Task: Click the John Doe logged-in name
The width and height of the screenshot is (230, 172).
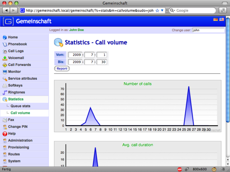Action: click(77, 30)
